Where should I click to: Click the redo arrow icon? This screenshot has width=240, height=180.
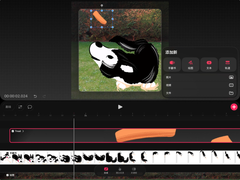(x=44, y=96)
